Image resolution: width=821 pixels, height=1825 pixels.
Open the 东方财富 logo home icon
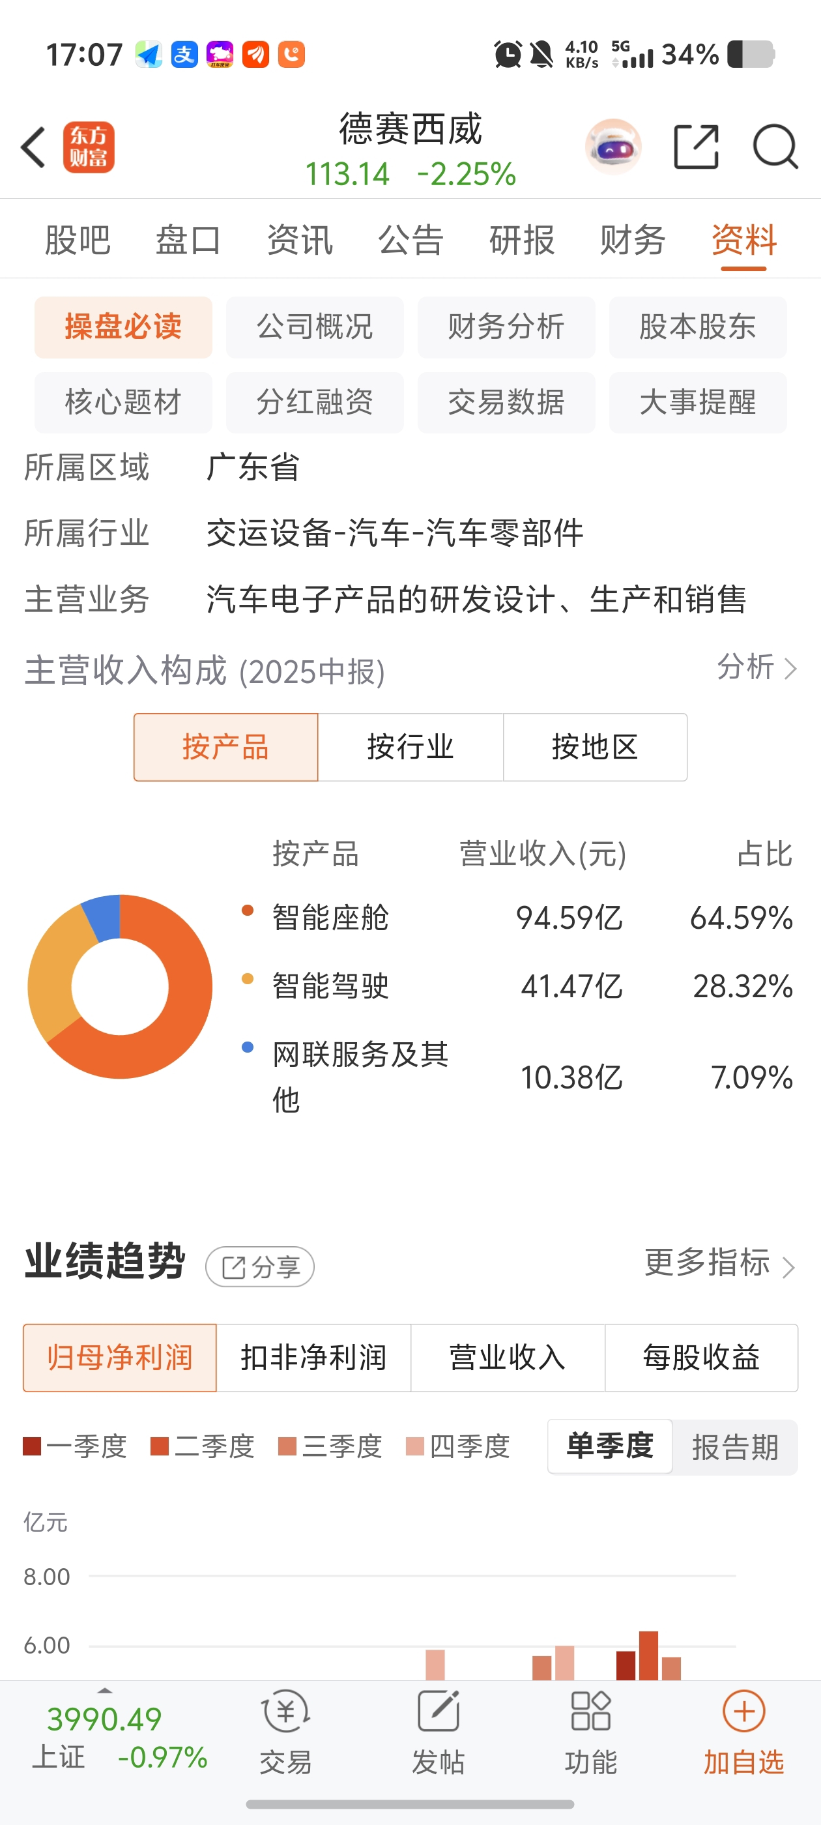point(89,147)
